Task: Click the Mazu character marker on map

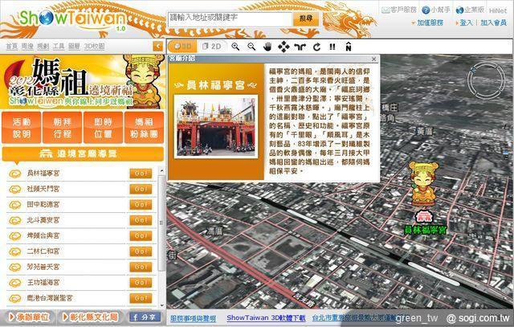Action: [423, 184]
